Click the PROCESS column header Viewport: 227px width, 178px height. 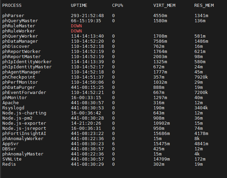coord(12,5)
